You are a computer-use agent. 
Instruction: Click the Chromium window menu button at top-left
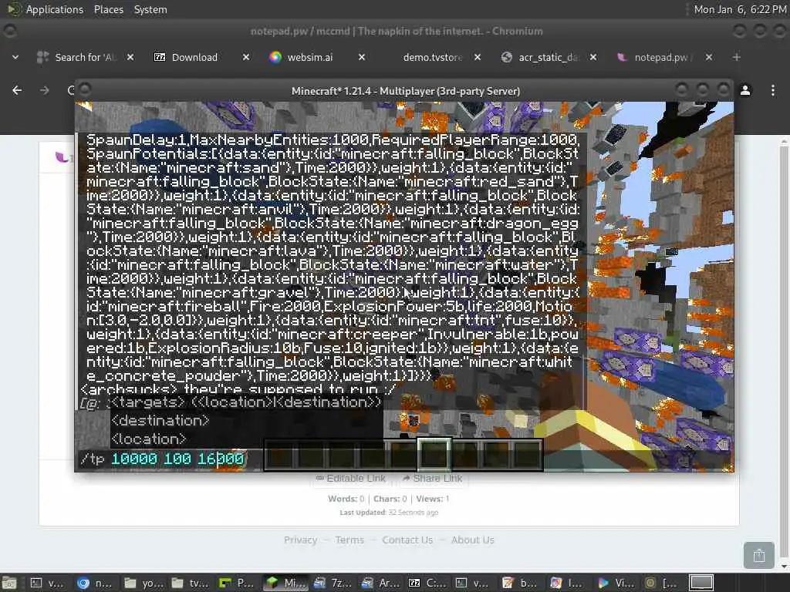(9, 31)
